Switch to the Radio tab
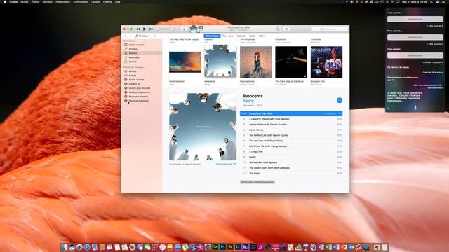Screen dimensions: 449x252 [x=252, y=36]
